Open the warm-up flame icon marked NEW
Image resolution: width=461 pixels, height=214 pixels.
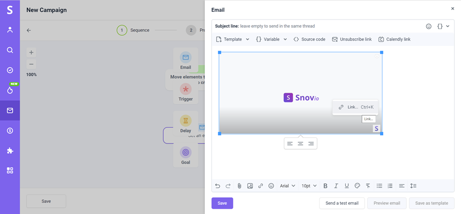10,90
